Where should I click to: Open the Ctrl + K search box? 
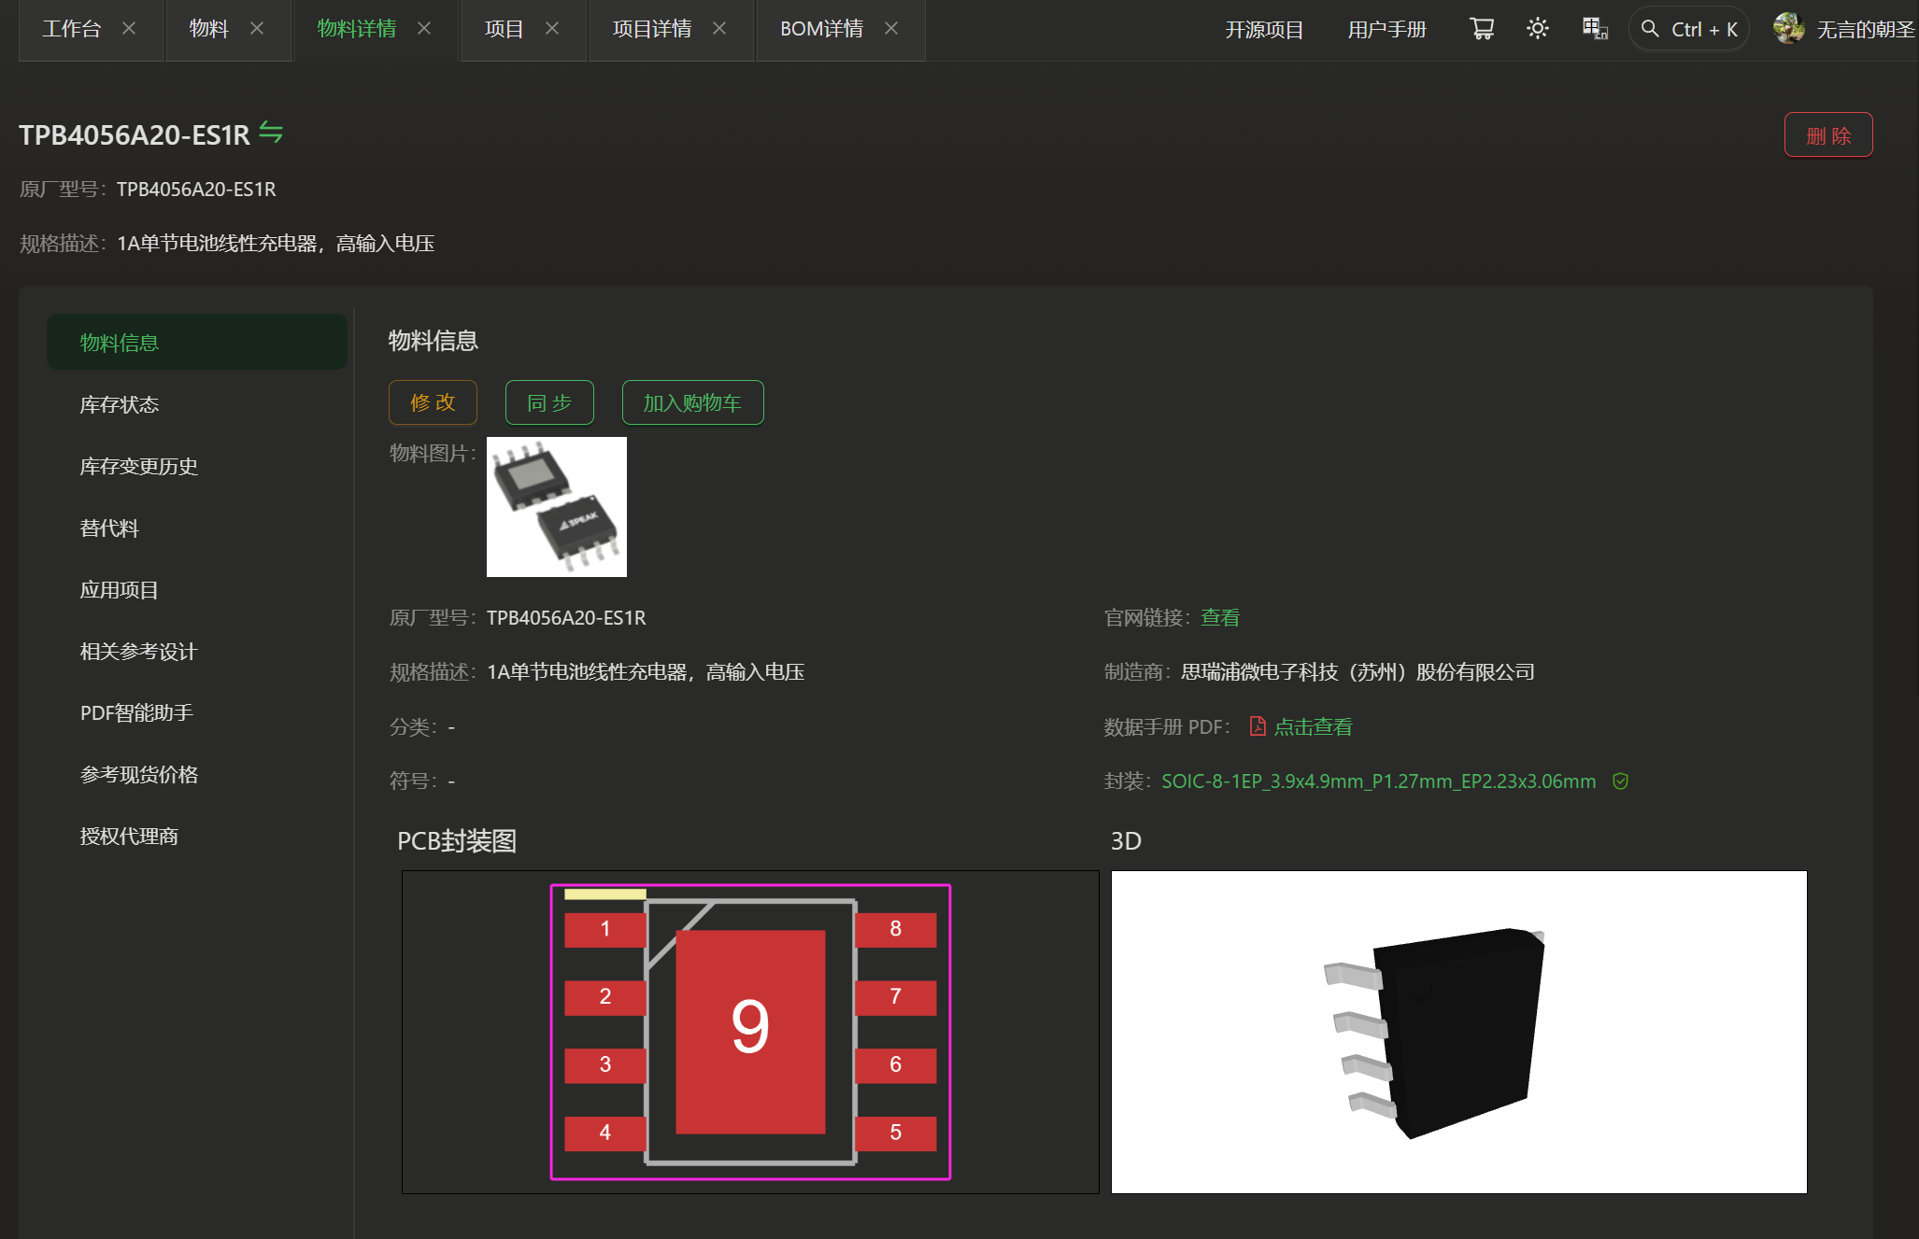[x=1689, y=29]
